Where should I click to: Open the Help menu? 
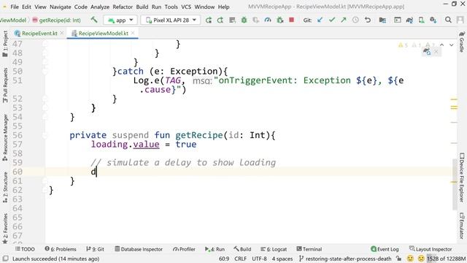click(x=224, y=7)
